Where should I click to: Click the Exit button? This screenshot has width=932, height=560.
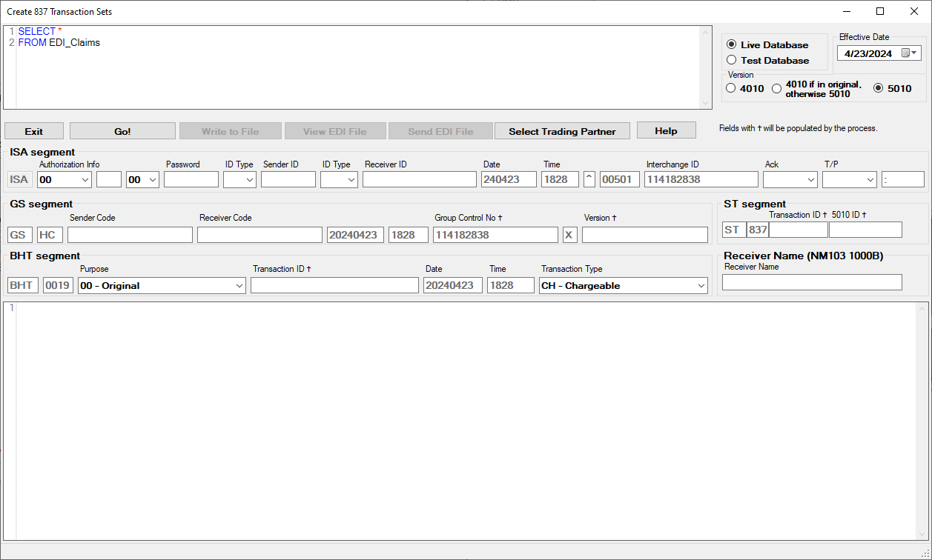(34, 131)
